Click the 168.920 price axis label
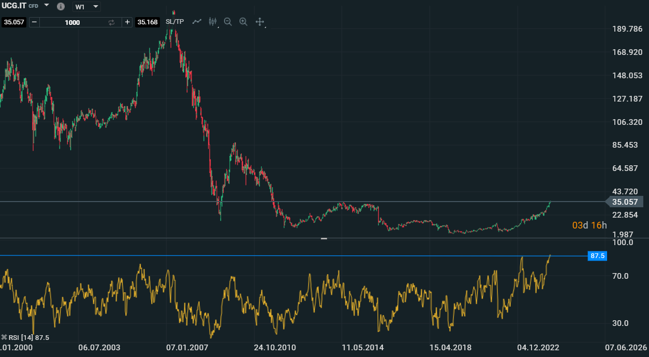The height and width of the screenshot is (357, 649). coord(627,52)
